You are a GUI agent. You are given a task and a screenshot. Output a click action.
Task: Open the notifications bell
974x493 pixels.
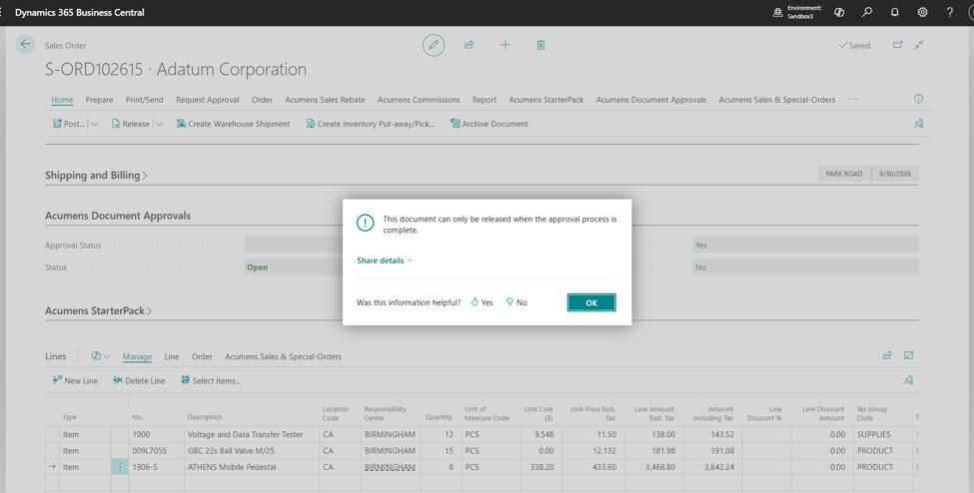(894, 12)
